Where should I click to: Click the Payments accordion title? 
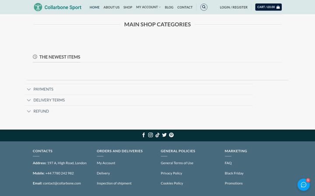coord(43,89)
